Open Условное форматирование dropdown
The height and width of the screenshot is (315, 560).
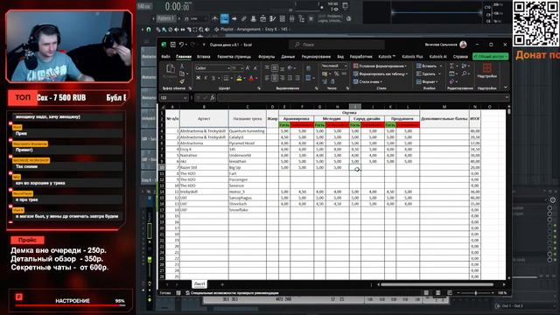tap(380, 66)
